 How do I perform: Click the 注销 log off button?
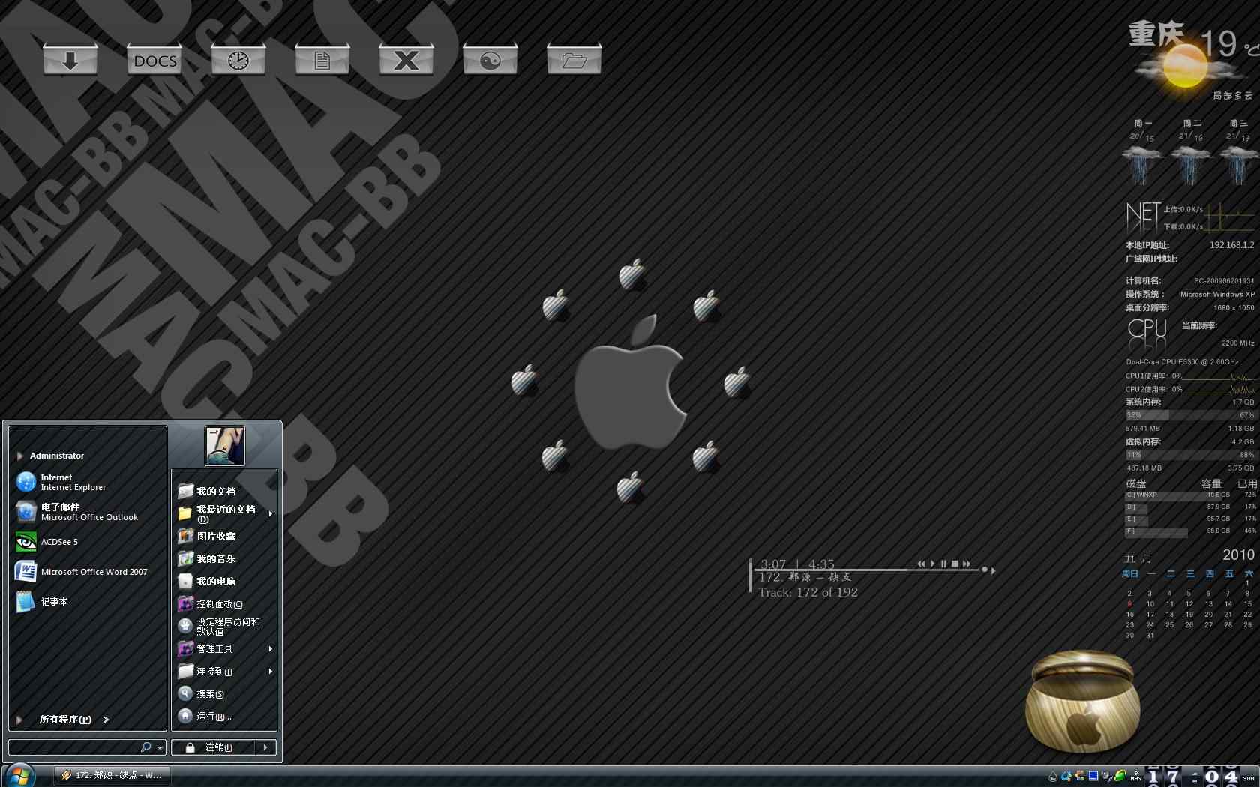214,747
